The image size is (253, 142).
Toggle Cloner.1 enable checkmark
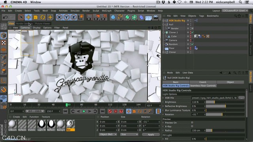click(x=193, y=32)
